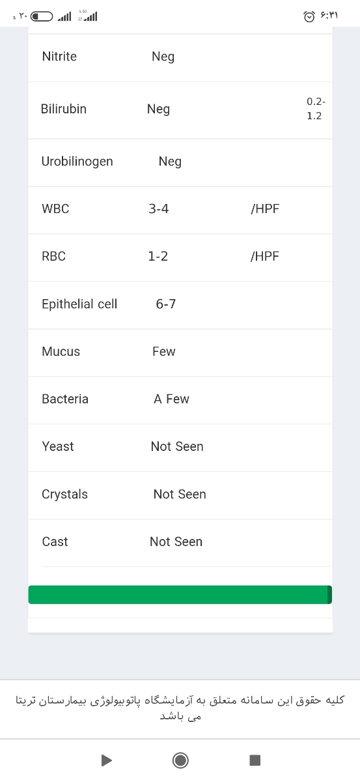Tap the first signal strength icon
The image size is (360, 782).
point(64,16)
